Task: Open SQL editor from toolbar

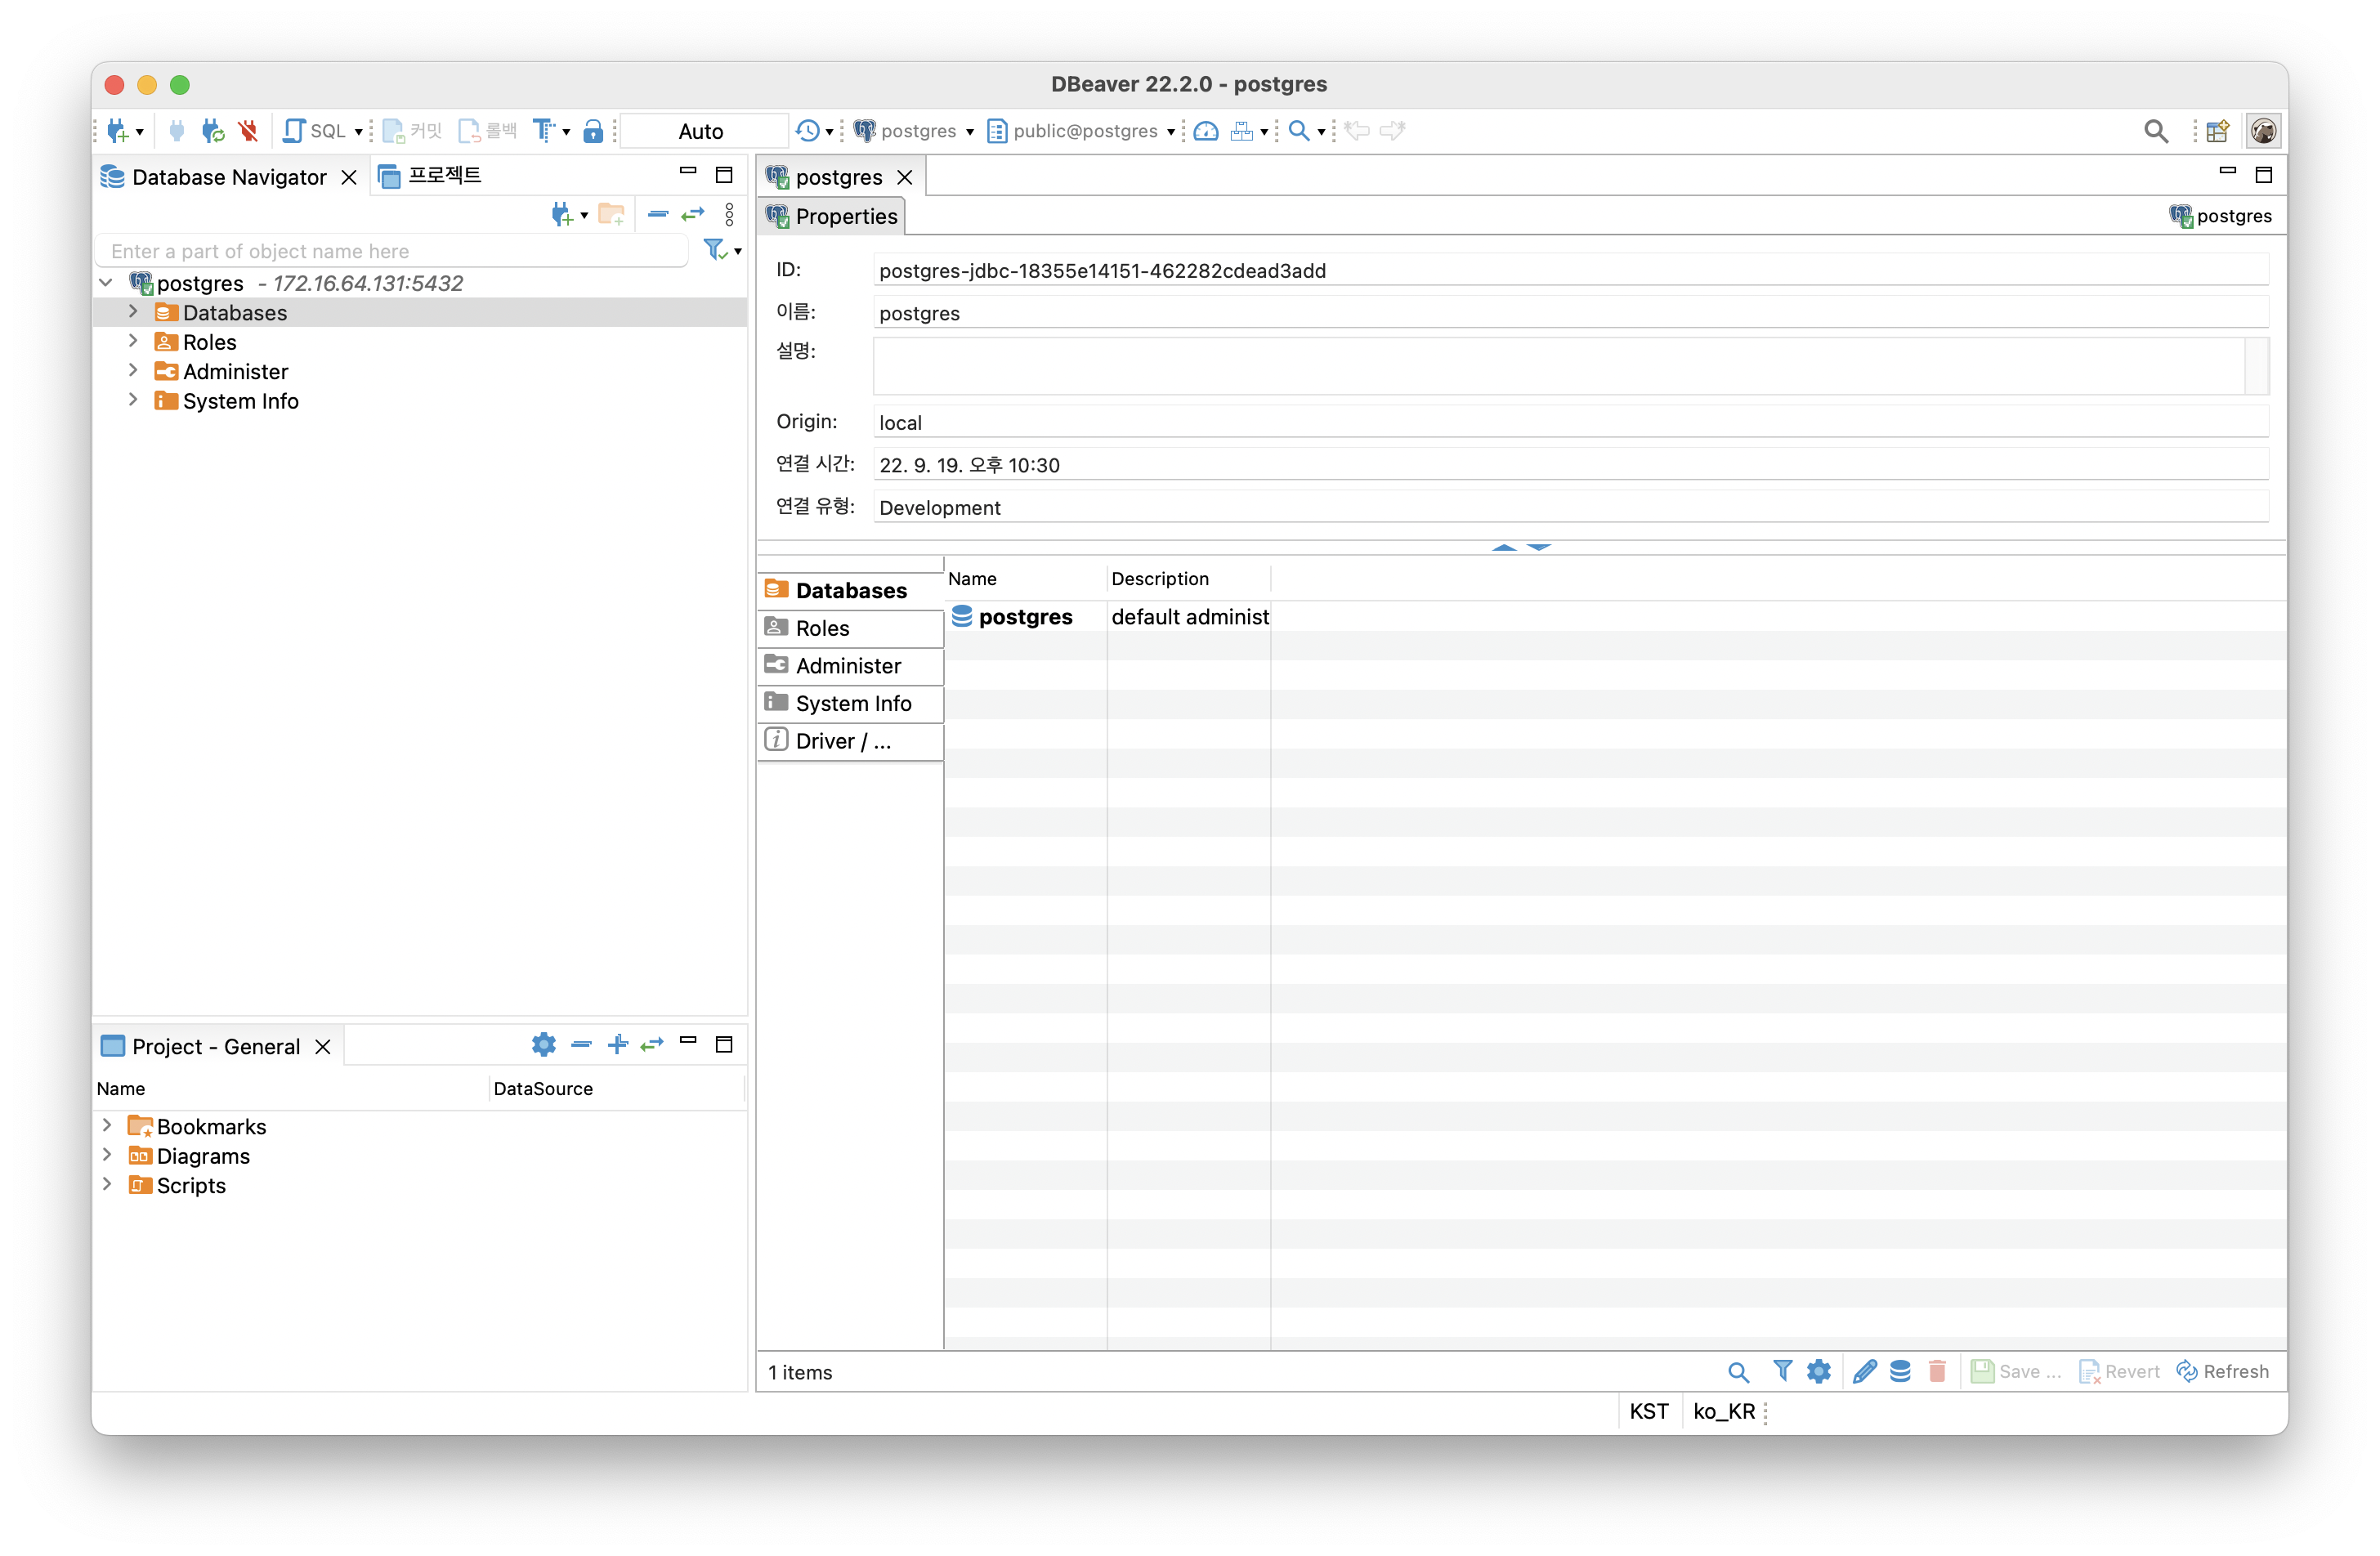Action: coord(316,131)
